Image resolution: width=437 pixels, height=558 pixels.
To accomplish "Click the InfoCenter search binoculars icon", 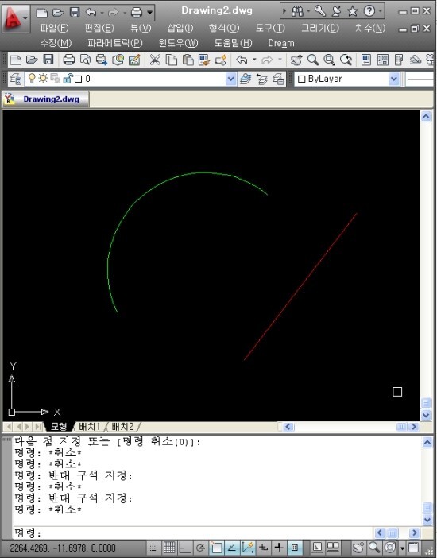I will click(297, 11).
